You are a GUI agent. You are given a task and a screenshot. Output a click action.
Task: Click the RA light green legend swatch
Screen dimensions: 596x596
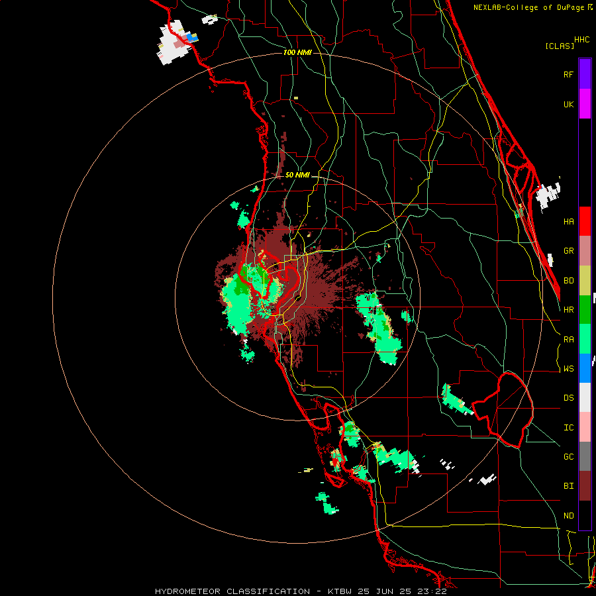[585, 339]
